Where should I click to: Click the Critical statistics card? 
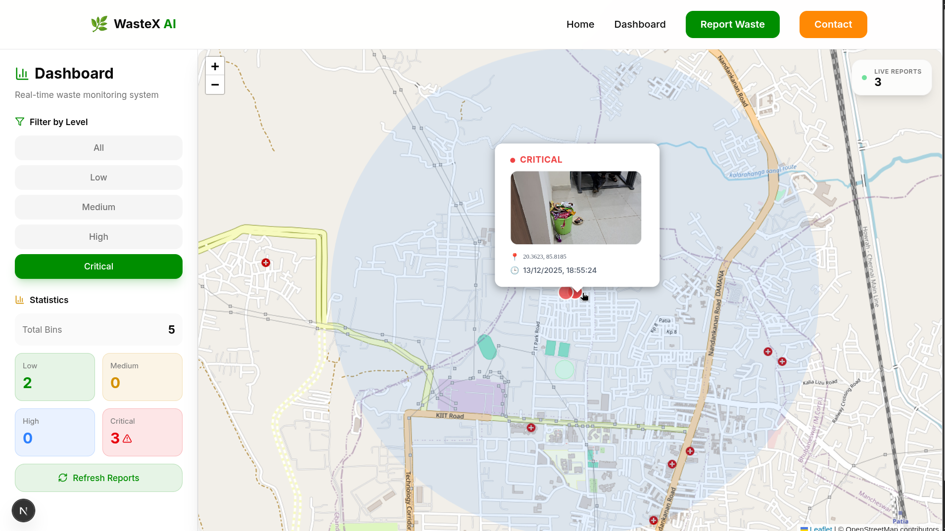tap(142, 432)
